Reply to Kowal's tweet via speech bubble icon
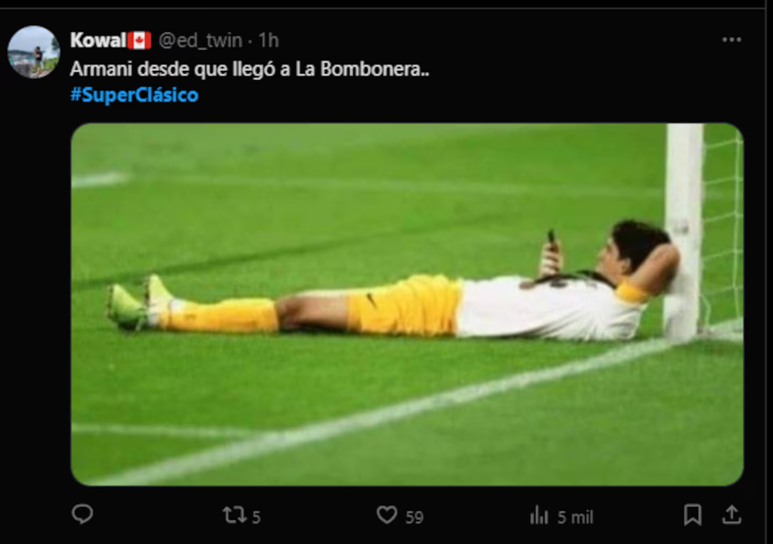This screenshot has height=544, width=773. [x=82, y=515]
